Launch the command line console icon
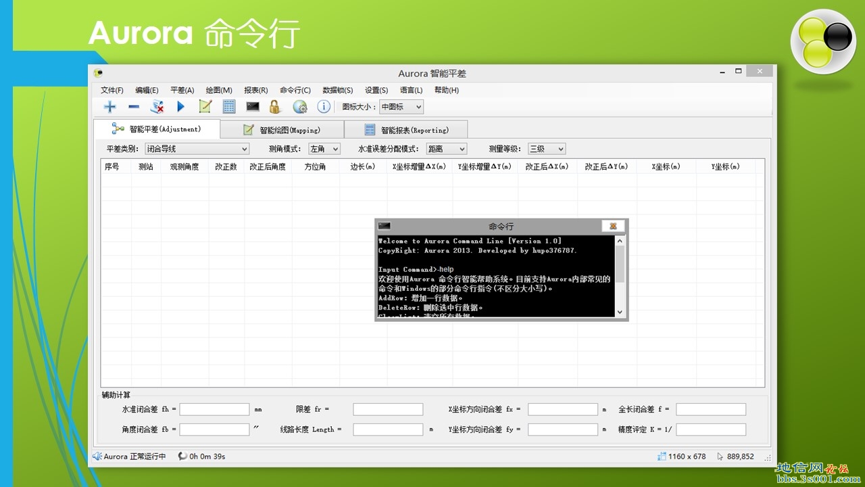The height and width of the screenshot is (487, 865). click(253, 106)
